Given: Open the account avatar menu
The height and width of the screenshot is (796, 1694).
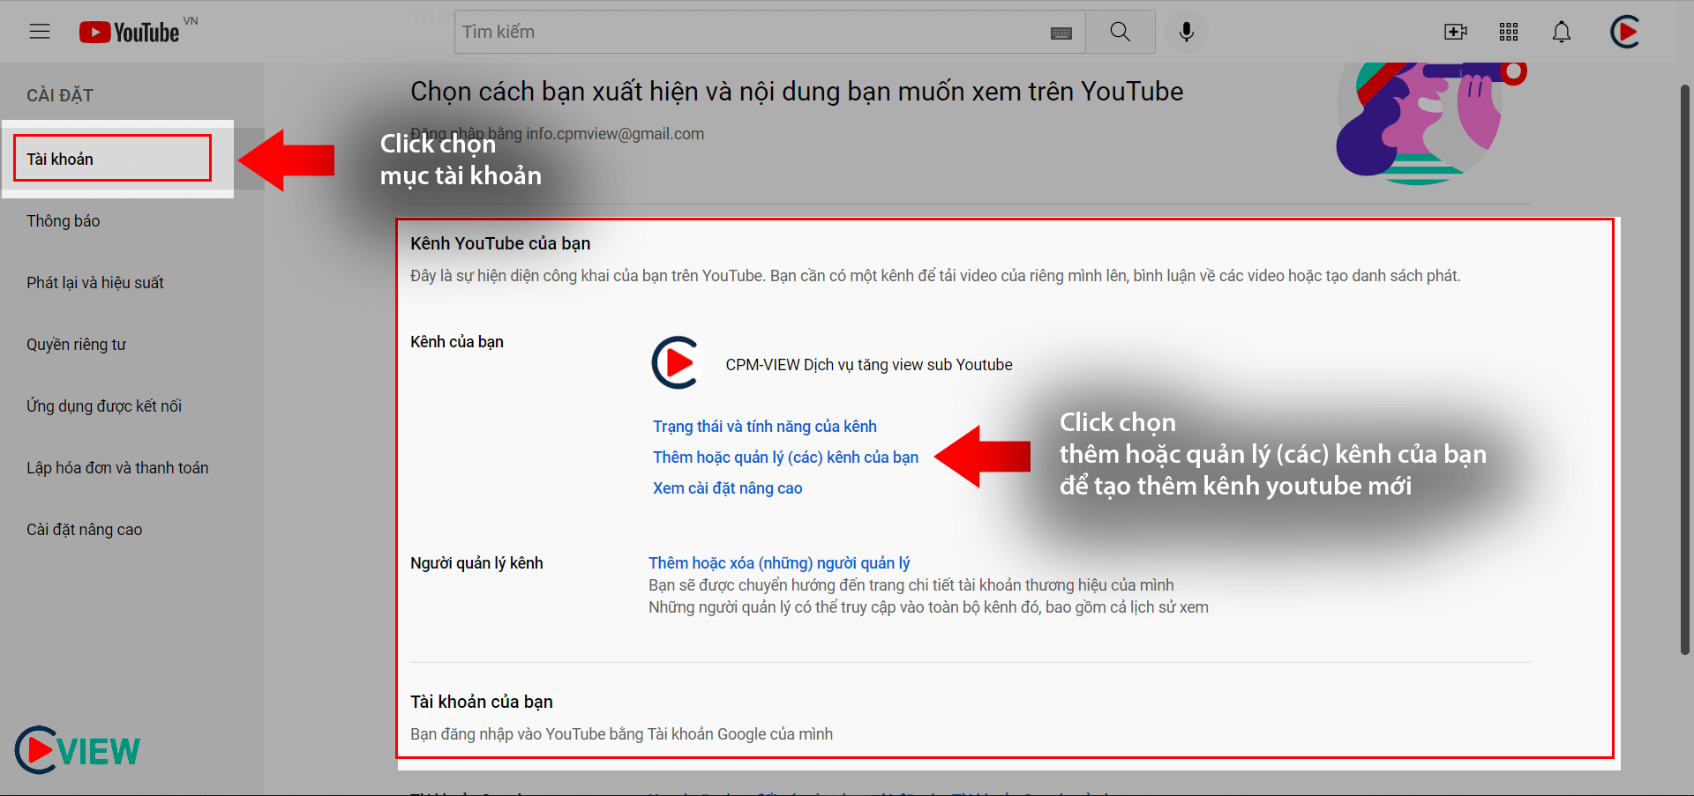Looking at the screenshot, I should [1625, 32].
